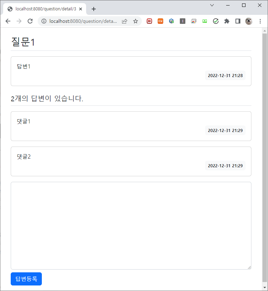The image size is (268, 291).
Task: Toggle the browser side panel icon
Action: click(x=238, y=21)
